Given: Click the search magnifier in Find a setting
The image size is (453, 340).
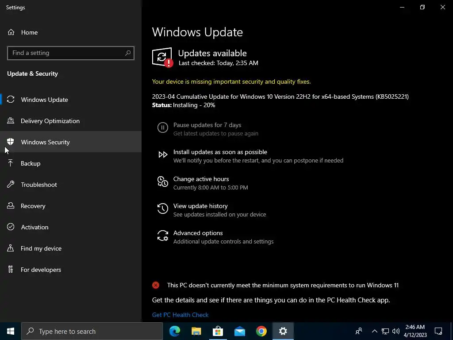Looking at the screenshot, I should 128,53.
